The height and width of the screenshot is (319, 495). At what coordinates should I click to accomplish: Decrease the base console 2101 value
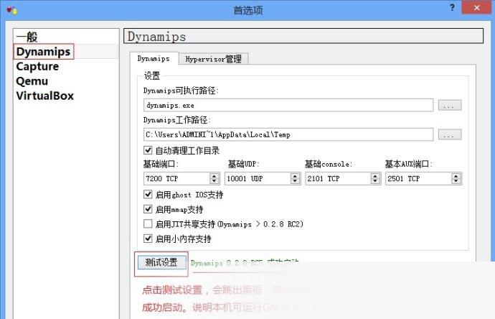(x=375, y=182)
